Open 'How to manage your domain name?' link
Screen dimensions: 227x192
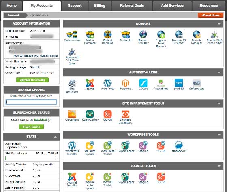pyautogui.click(x=36, y=56)
